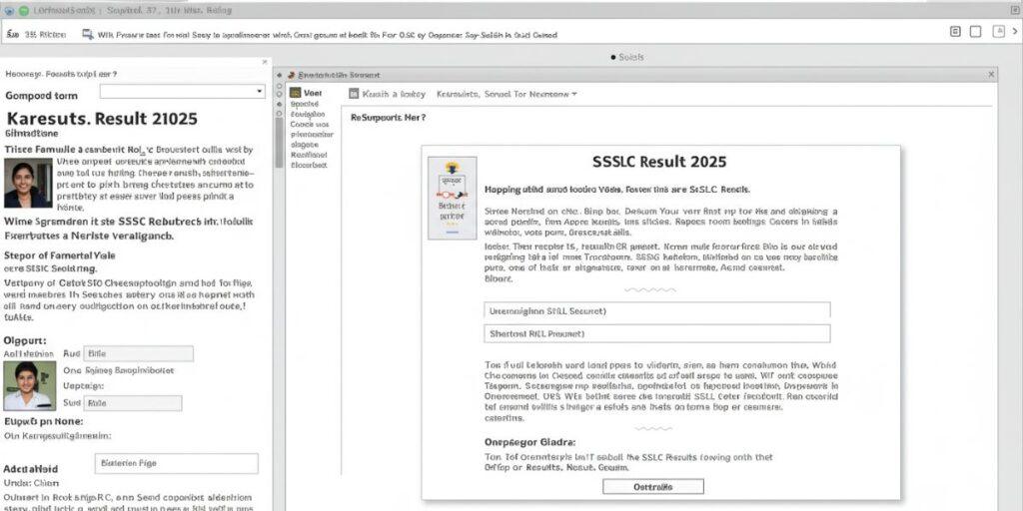Screen dimensions: 1023x511
Task: Click the "Rud" input field
Action: (x=138, y=353)
